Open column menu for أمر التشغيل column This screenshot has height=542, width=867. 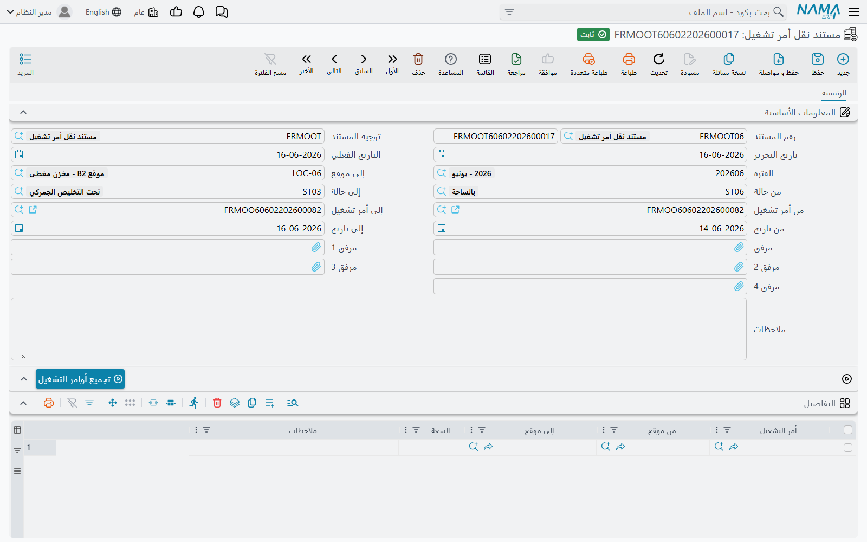point(716,430)
